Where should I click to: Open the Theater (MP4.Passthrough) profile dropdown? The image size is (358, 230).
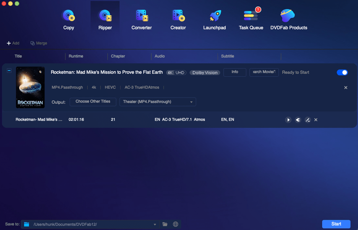coord(158,102)
